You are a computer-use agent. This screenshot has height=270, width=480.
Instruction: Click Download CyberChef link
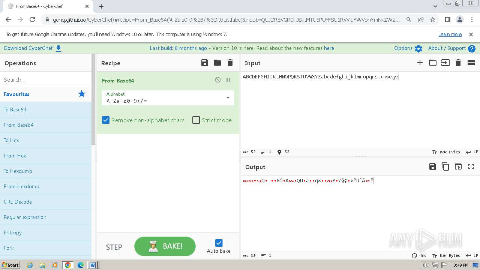[33, 48]
